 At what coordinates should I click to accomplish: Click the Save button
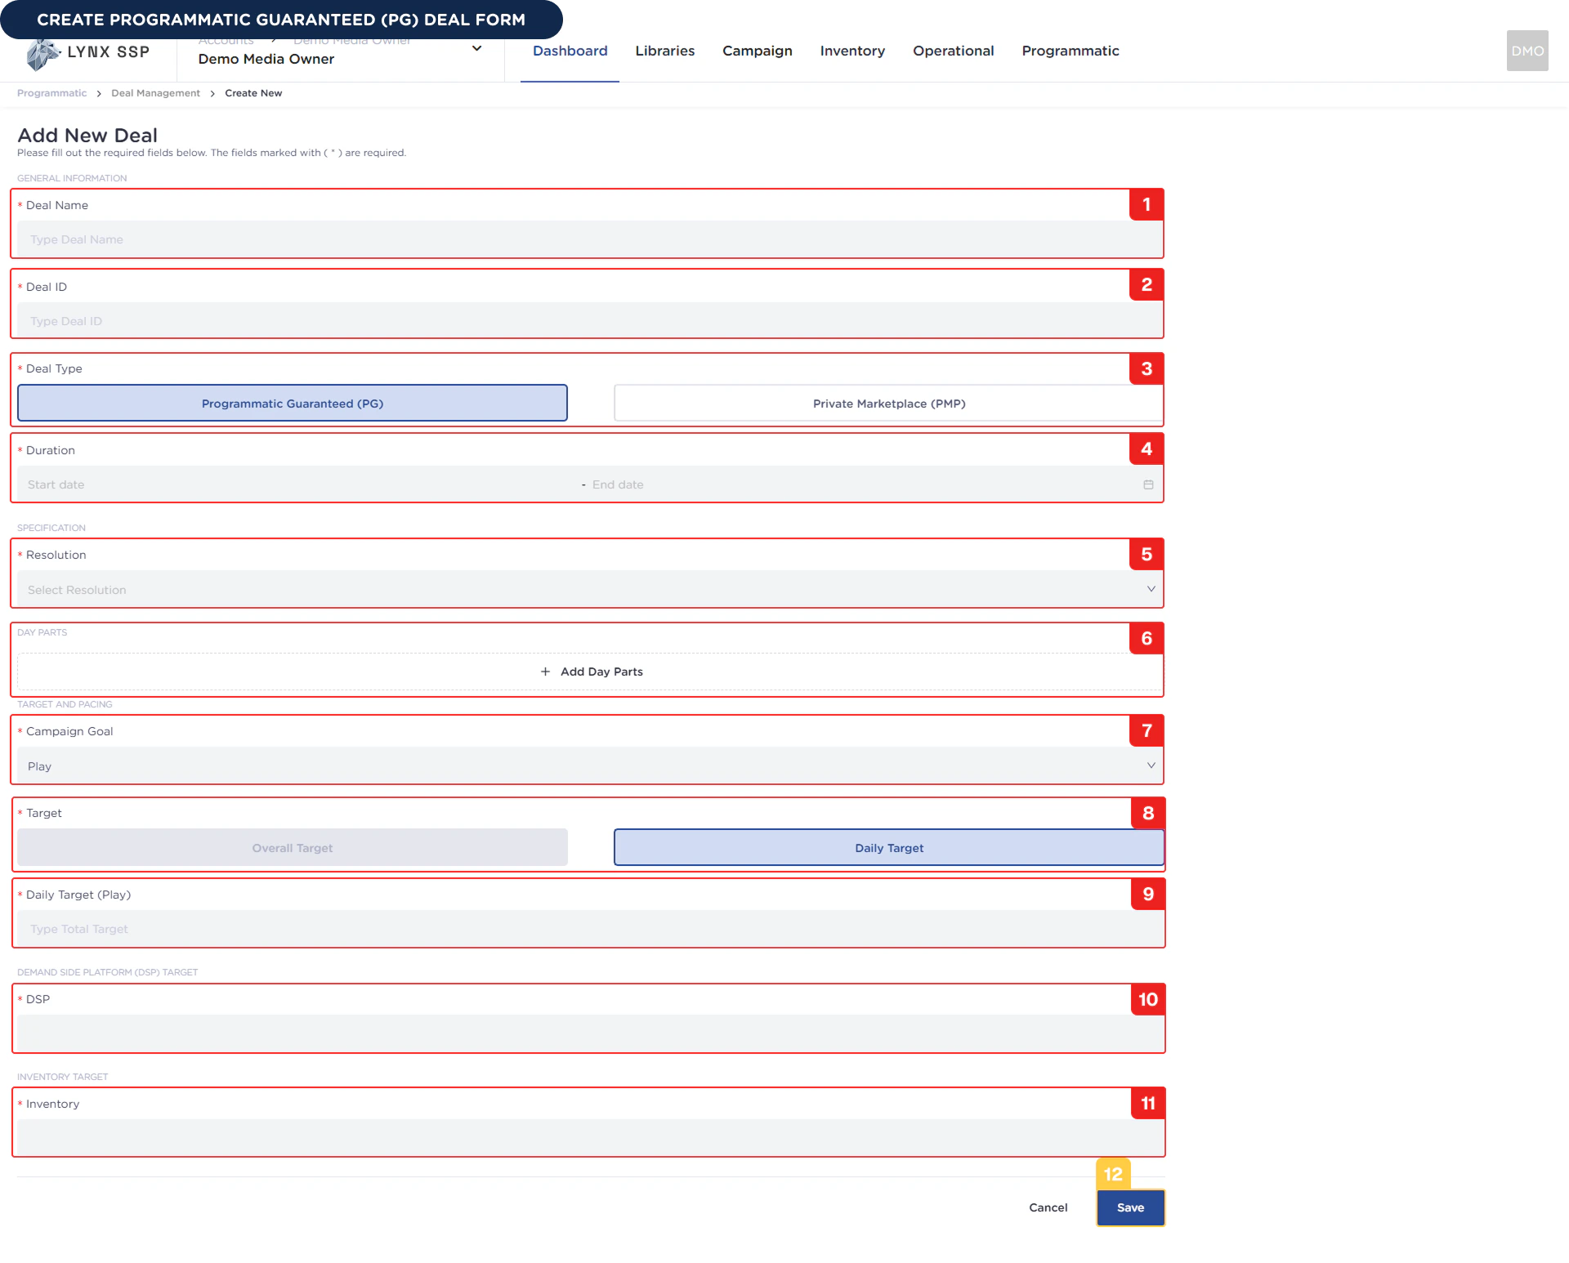[1130, 1207]
